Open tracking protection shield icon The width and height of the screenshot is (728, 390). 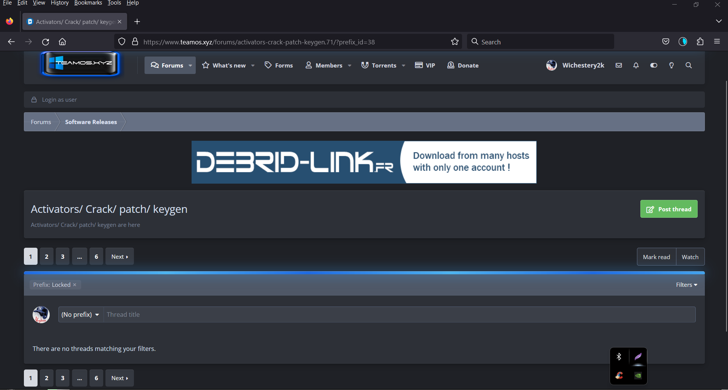click(122, 42)
